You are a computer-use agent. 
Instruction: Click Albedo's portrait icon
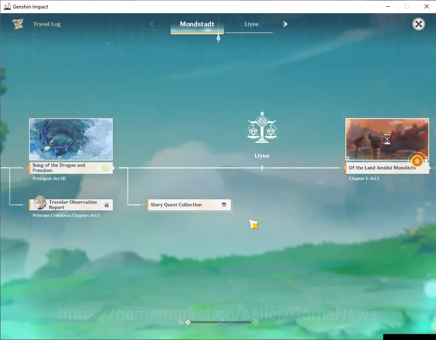click(x=40, y=202)
